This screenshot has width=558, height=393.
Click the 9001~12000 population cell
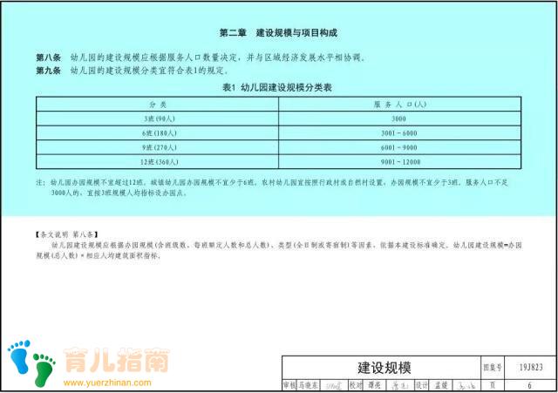click(x=398, y=163)
